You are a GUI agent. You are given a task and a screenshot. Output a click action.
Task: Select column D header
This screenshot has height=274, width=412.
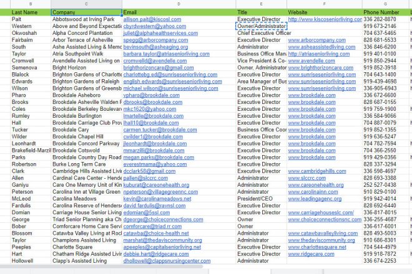click(x=179, y=4)
